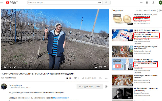The image size is (162, 101).
Task: Open the Лес Сад Огород channel name link
Action: pyautogui.click(x=15, y=85)
